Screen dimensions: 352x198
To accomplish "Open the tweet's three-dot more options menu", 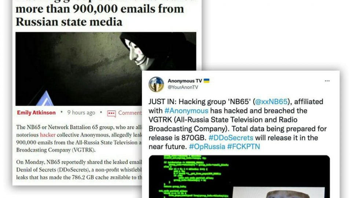I will click(x=327, y=81).
